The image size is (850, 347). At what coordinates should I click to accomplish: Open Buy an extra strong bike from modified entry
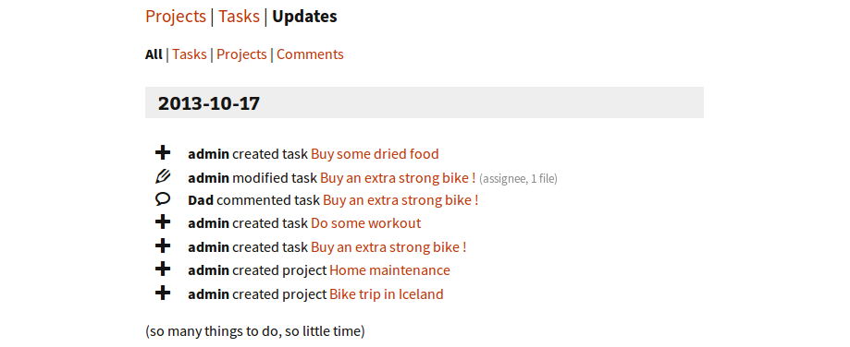398,178
